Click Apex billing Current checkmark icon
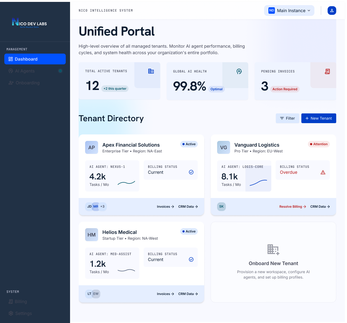Viewport: 347px width, 323px height. point(191,172)
